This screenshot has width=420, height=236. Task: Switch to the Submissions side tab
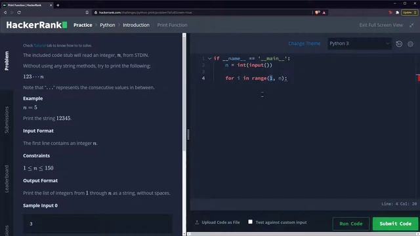coord(7,119)
